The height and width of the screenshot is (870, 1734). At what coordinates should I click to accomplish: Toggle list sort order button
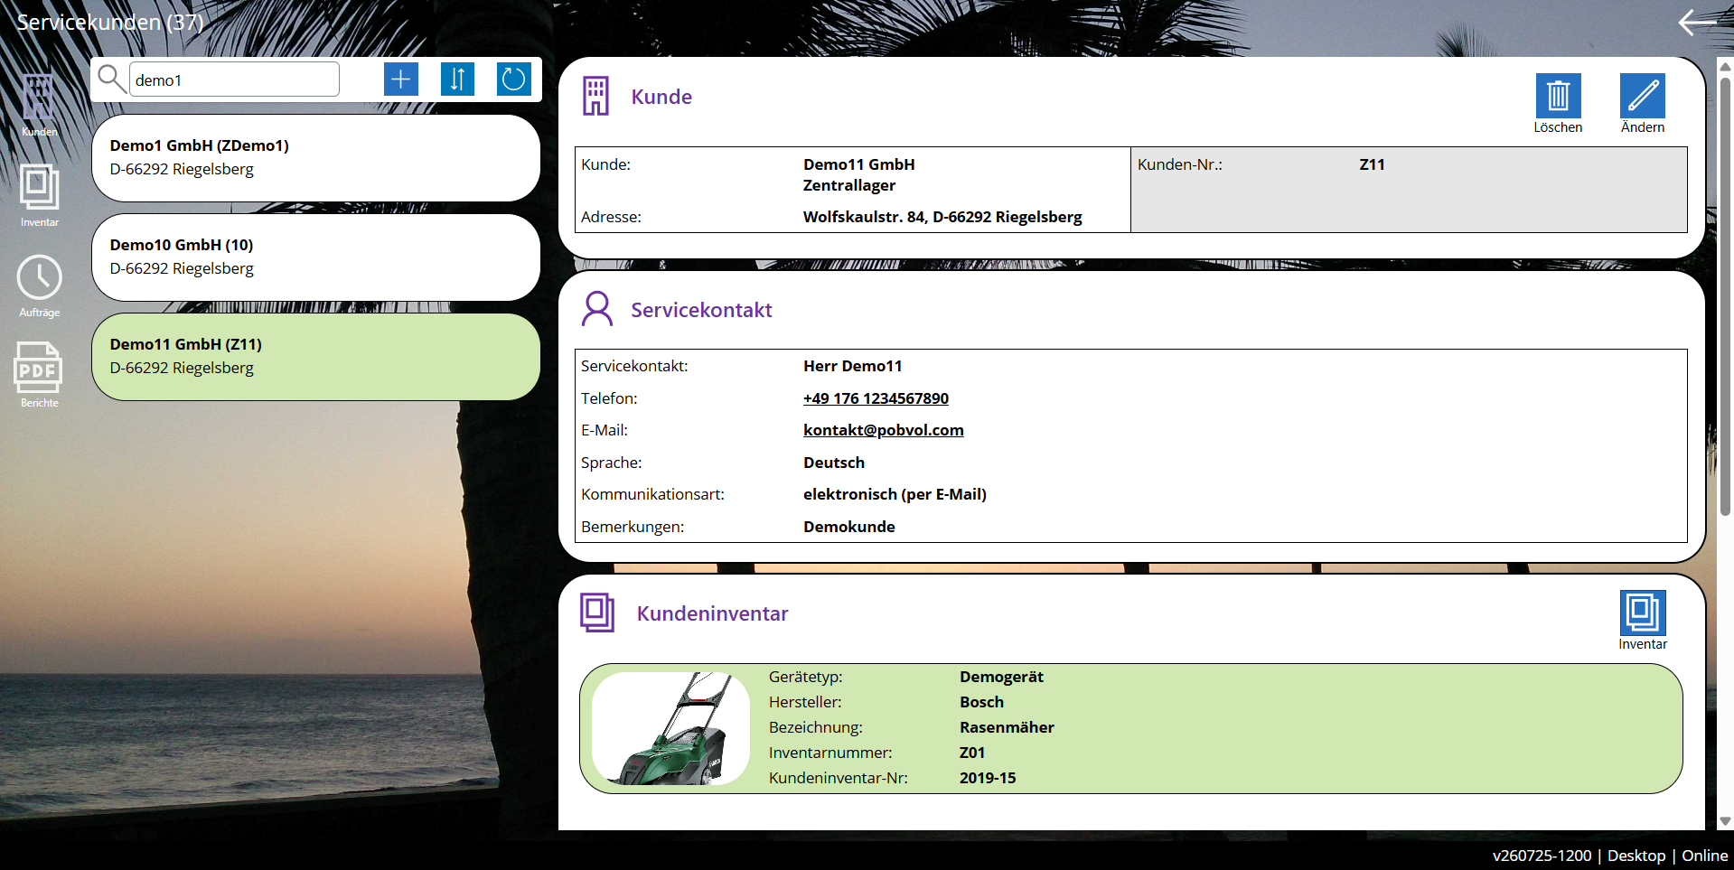pos(457,80)
